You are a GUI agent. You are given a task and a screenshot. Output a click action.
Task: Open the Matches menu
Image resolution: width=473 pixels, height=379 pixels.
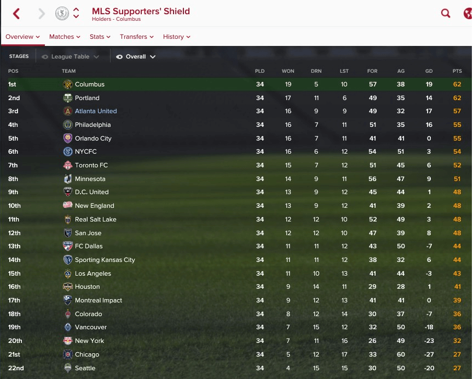[65, 37]
